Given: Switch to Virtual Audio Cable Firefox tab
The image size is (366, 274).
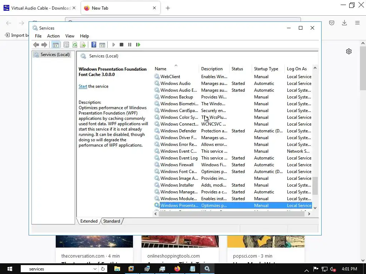Looking at the screenshot, I should pyautogui.click(x=40, y=8).
